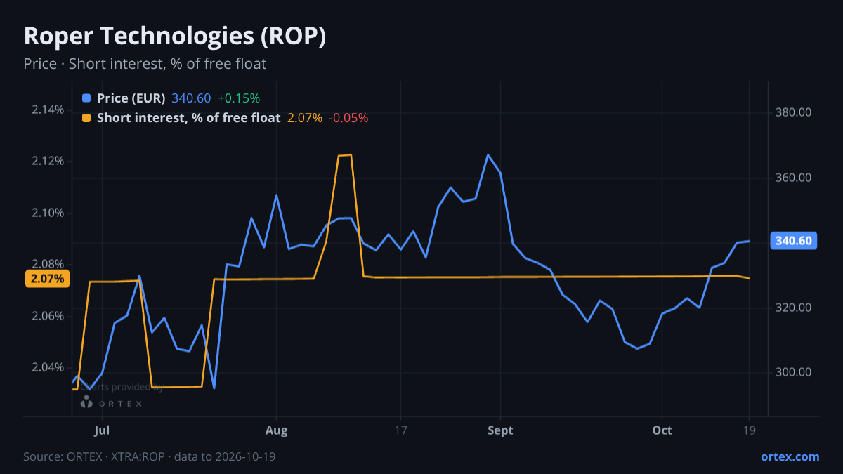The height and width of the screenshot is (474, 843).
Task: Click the Jul date axis label
Action: (x=103, y=430)
